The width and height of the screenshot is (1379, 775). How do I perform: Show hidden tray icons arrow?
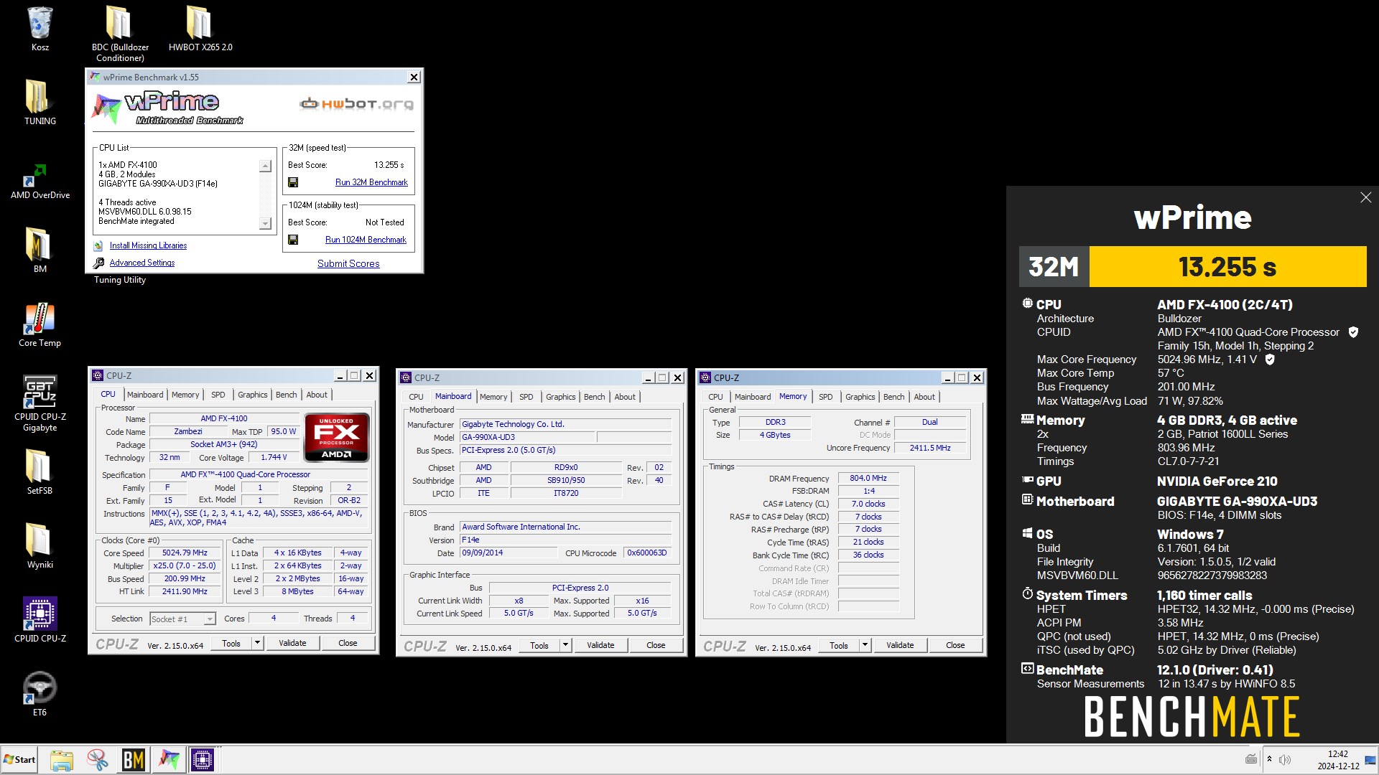click(1269, 759)
